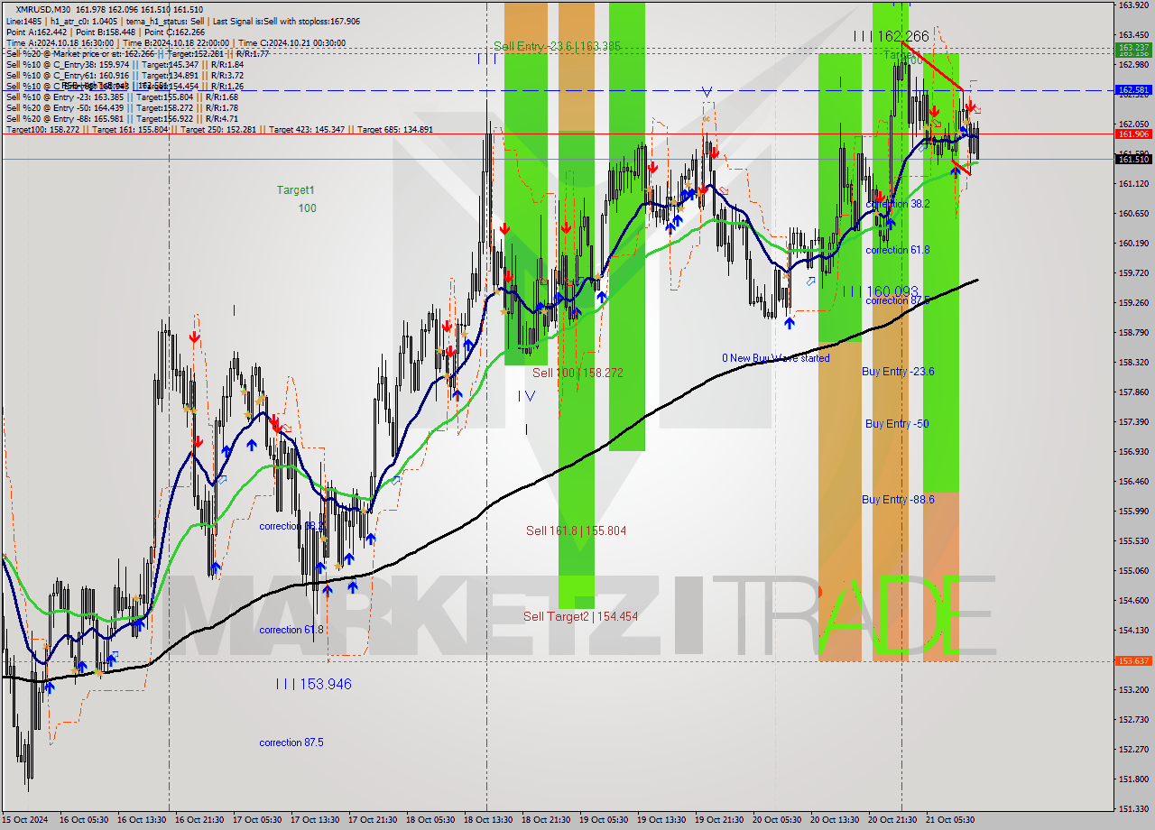Click the 152.270 price axis label

coord(1133,750)
